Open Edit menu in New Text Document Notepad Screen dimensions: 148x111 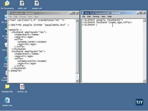pyautogui.click(x=89, y=16)
